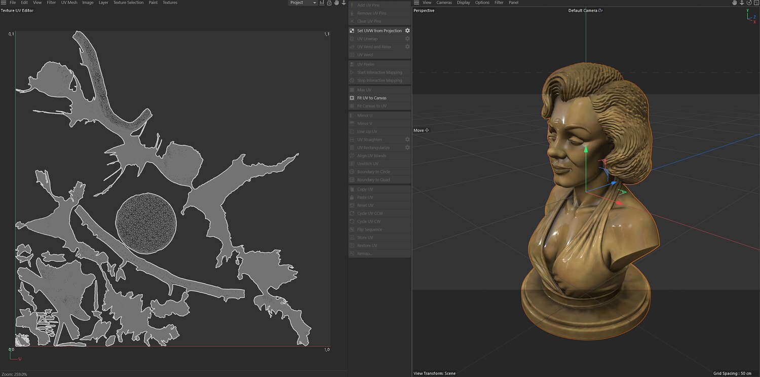Open UV Unwrap settings gear
The height and width of the screenshot is (377, 760).
click(407, 39)
